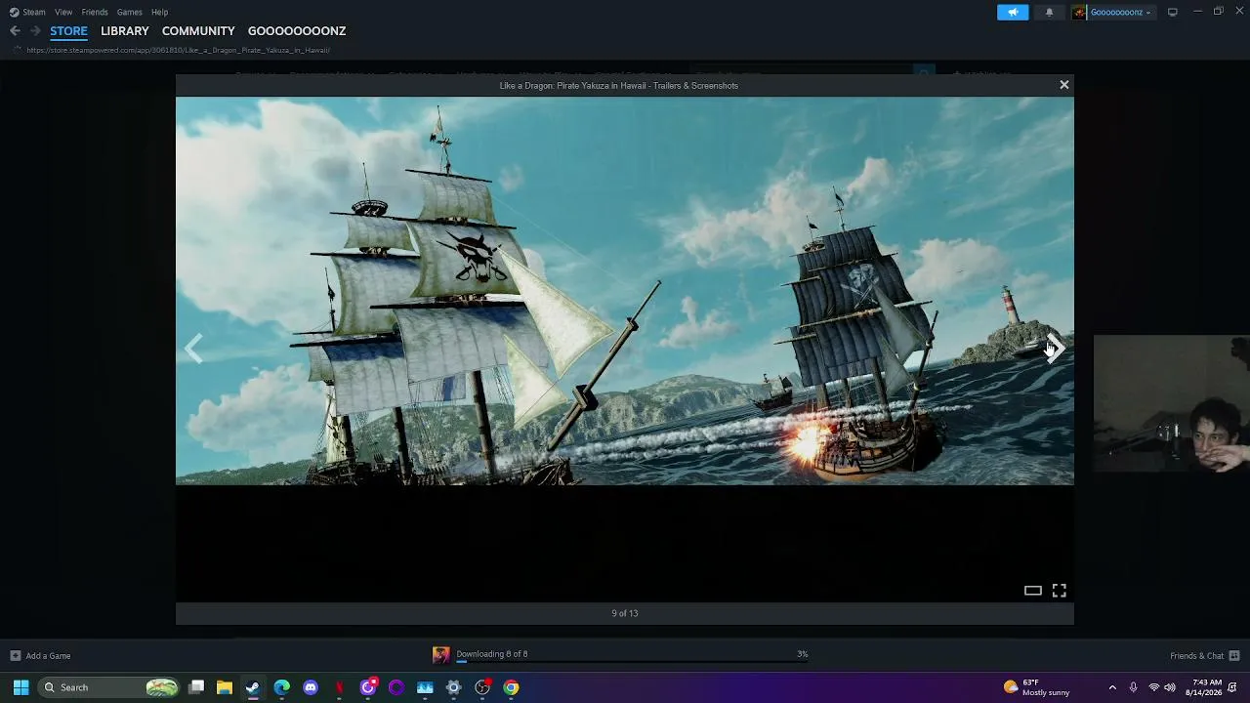Open OBS Studio from the taskbar
This screenshot has width=1250, height=703.
pos(482,687)
